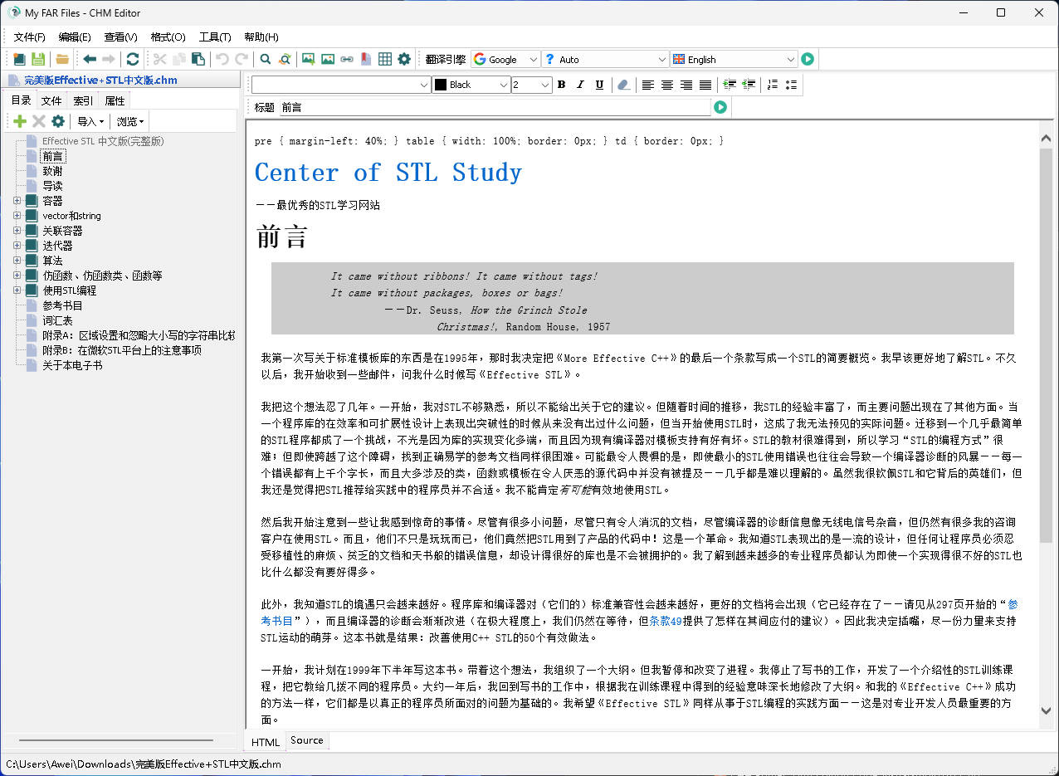This screenshot has width=1059, height=776.
Task: Toggle bulleted list
Action: tap(792, 85)
